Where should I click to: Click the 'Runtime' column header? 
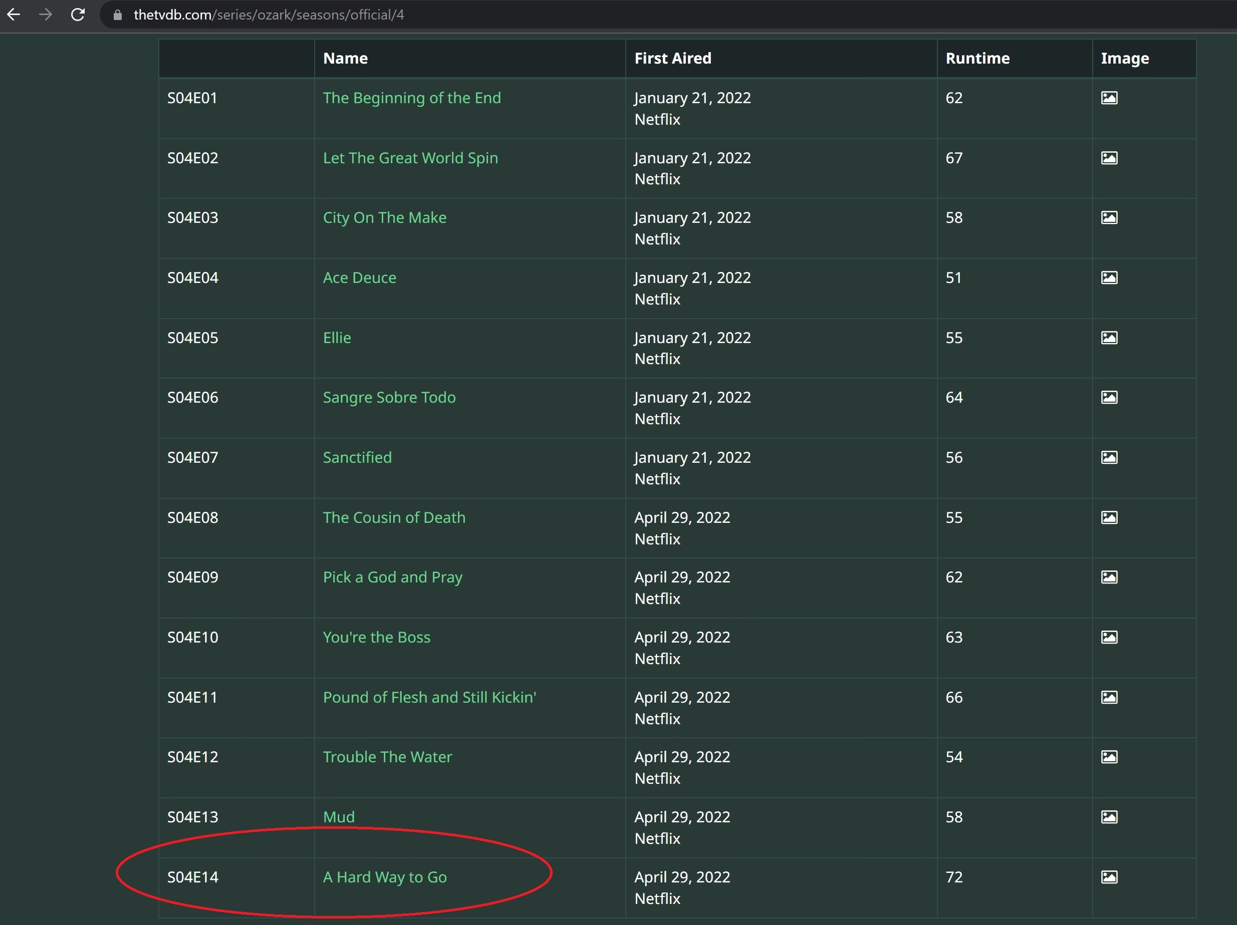coord(977,58)
